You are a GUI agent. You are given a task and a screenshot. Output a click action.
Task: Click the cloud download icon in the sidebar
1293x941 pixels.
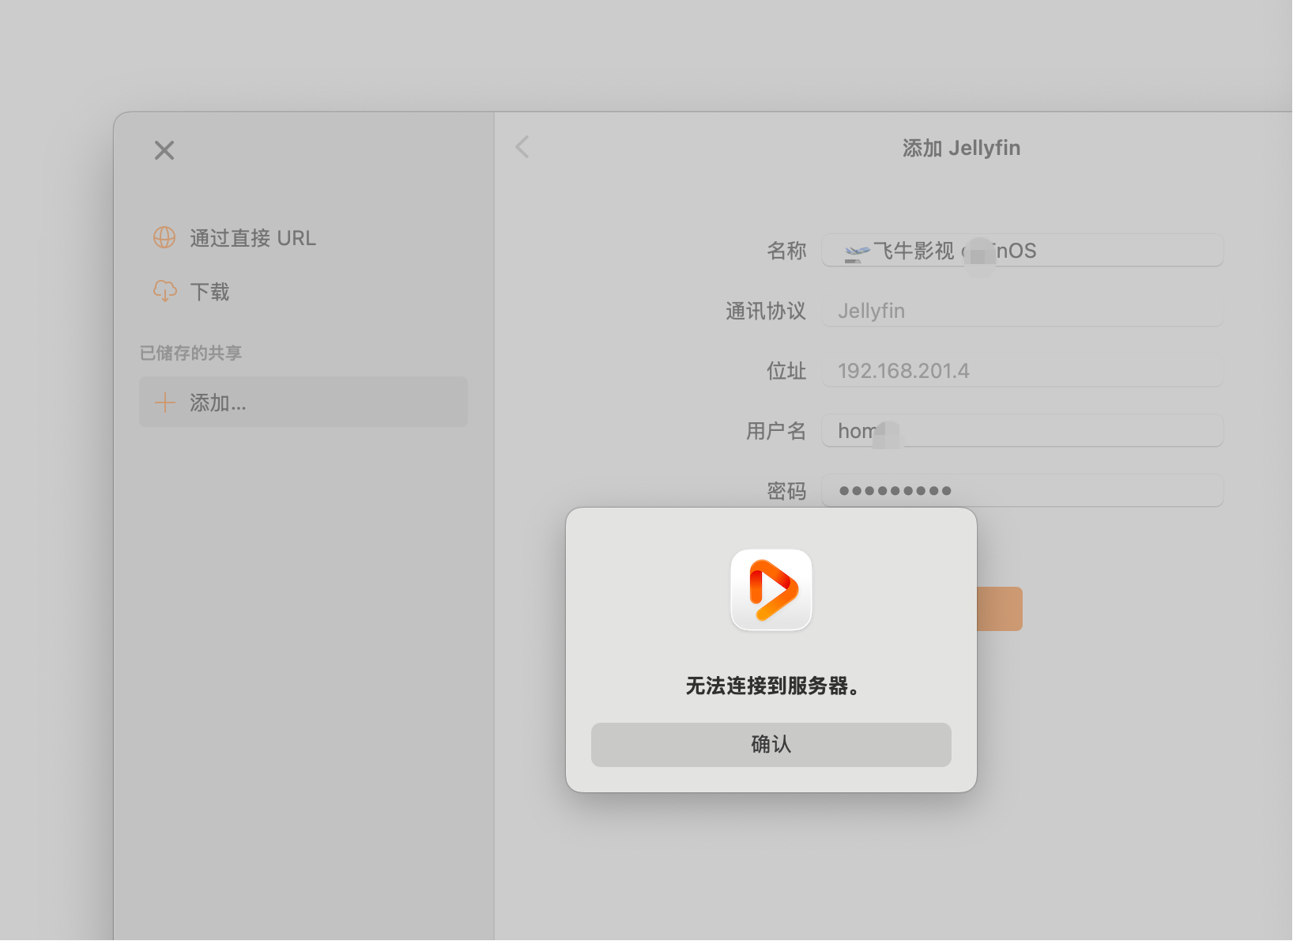coord(164,291)
